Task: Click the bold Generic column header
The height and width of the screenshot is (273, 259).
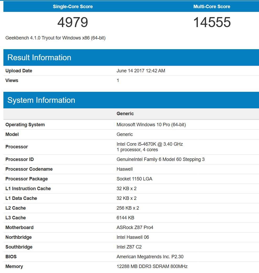Action: (125, 114)
